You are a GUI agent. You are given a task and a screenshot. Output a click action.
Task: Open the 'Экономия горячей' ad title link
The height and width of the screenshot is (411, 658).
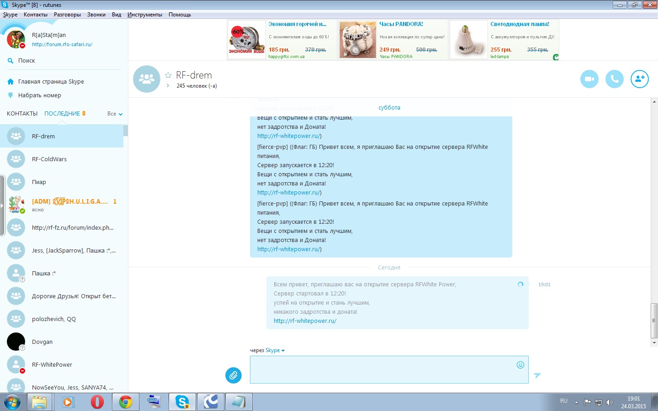click(x=297, y=24)
